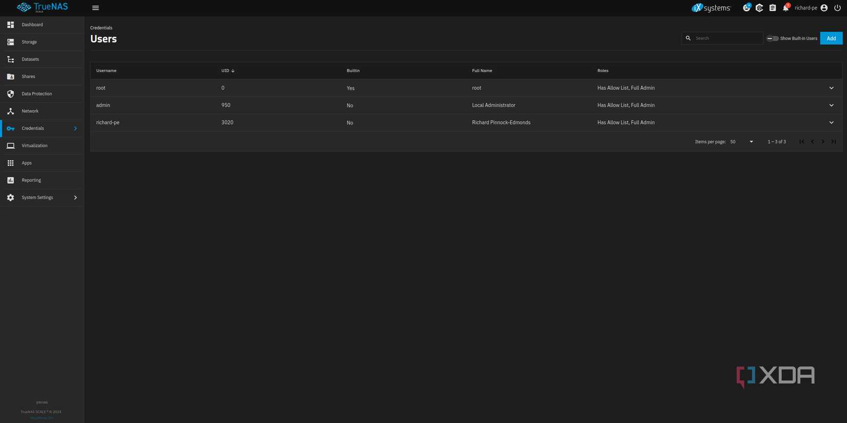
Task: Click the Add user button
Action: 831,39
